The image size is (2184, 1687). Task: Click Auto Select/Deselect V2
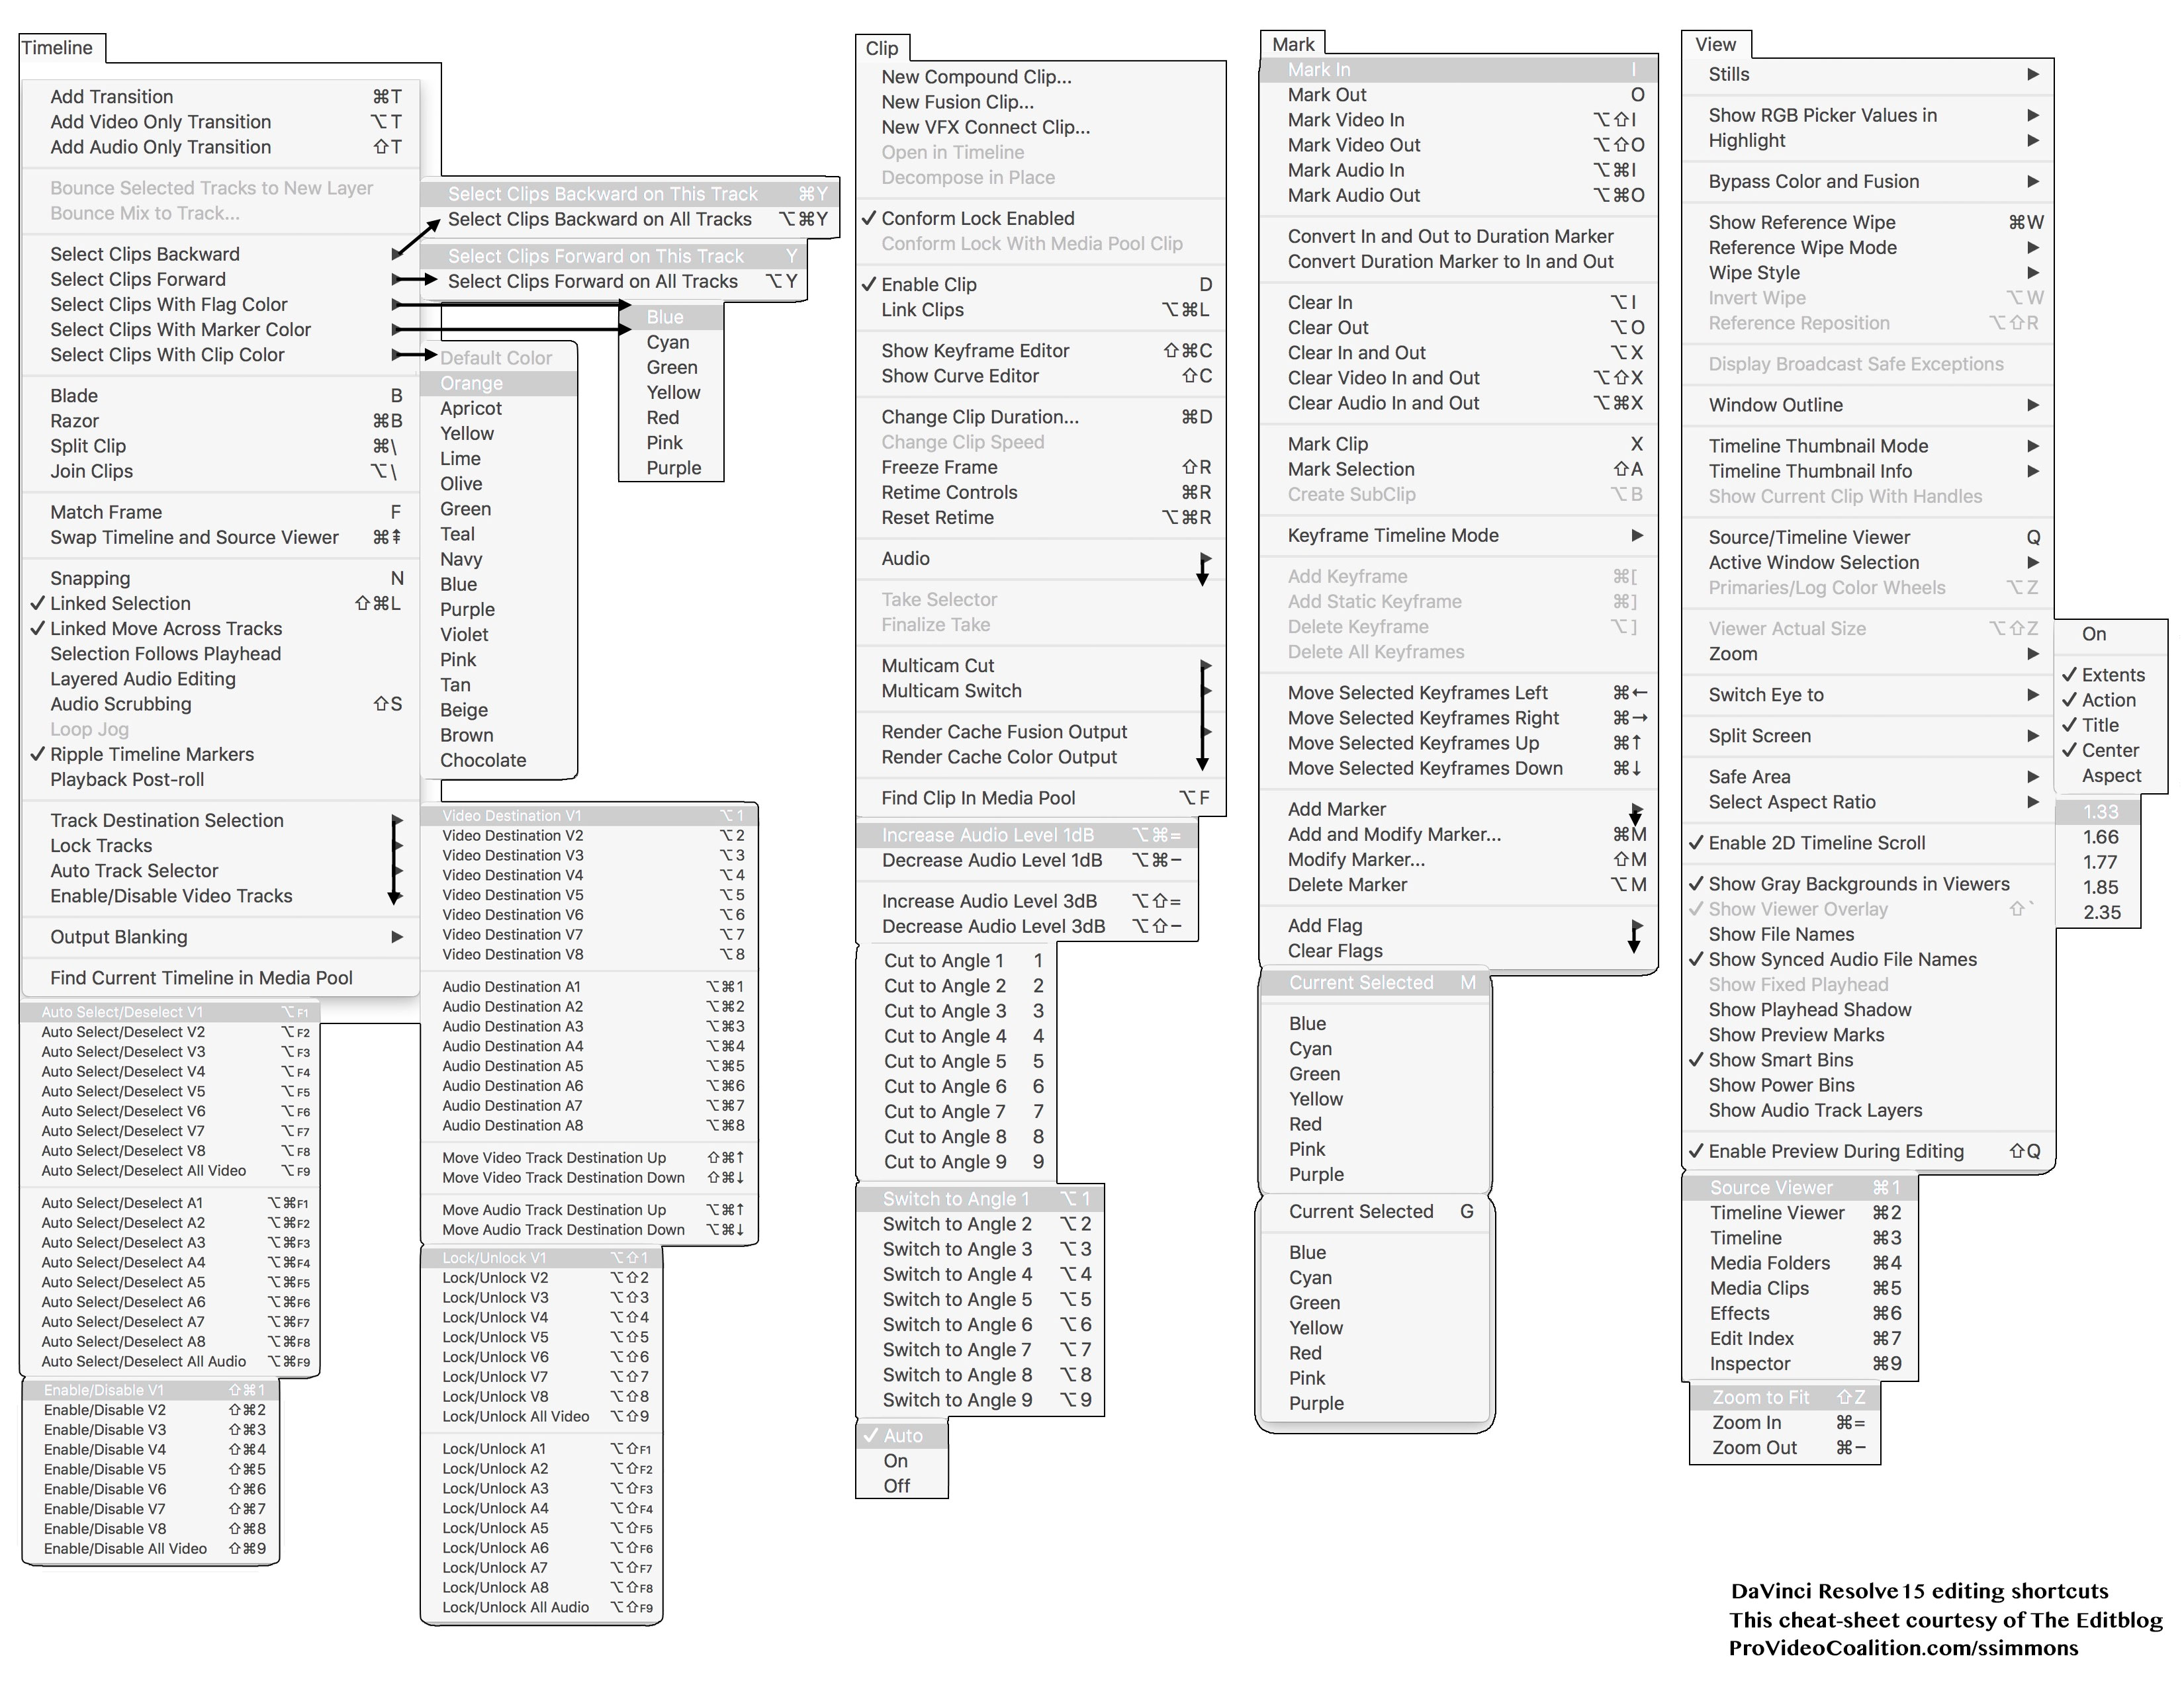[x=170, y=1031]
